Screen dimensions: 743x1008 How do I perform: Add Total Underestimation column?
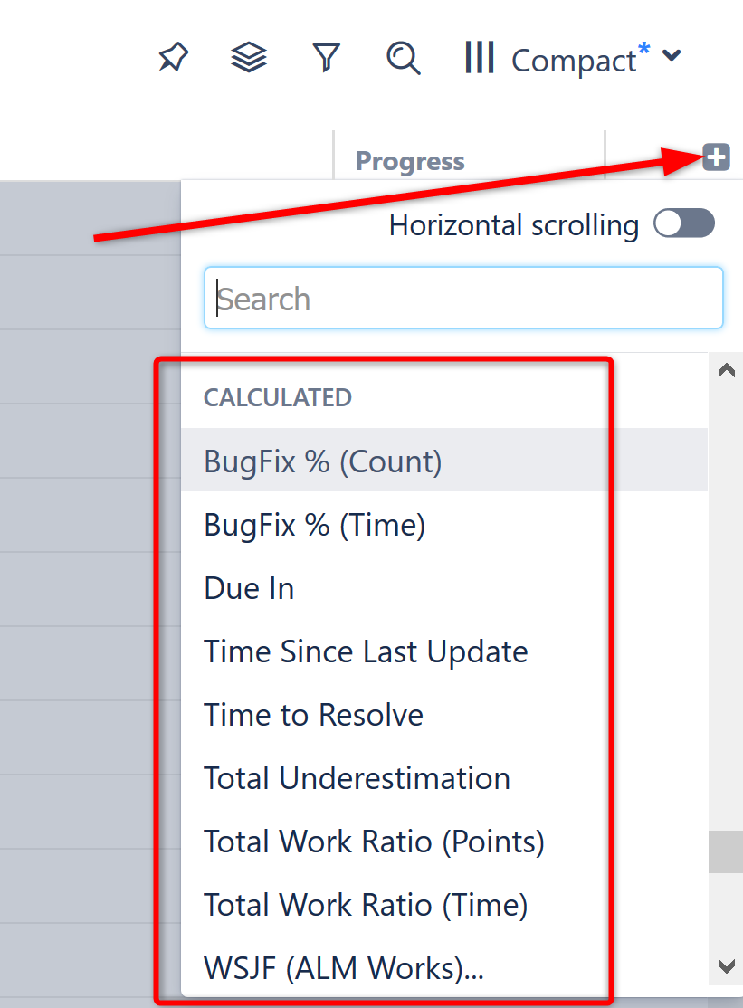coord(357,778)
